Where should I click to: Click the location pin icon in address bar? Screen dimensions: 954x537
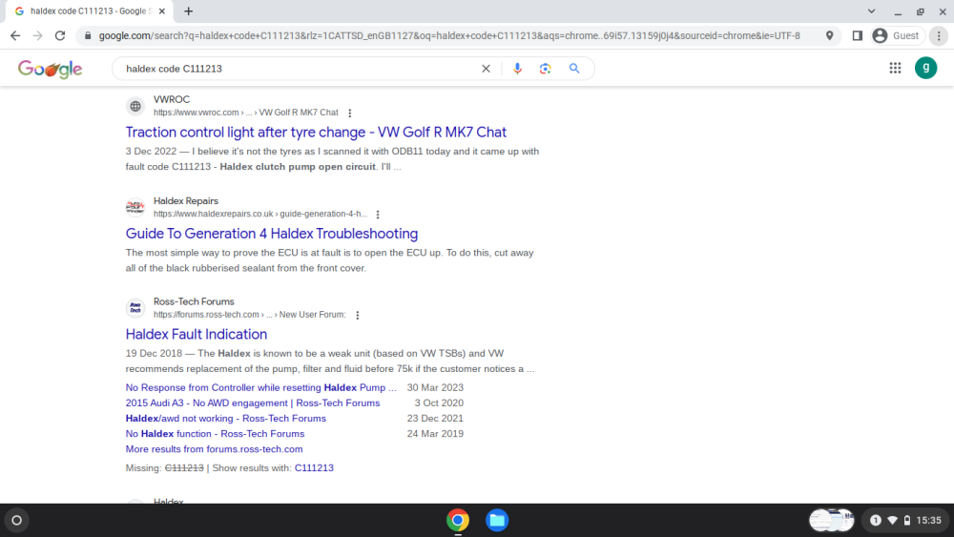[829, 36]
